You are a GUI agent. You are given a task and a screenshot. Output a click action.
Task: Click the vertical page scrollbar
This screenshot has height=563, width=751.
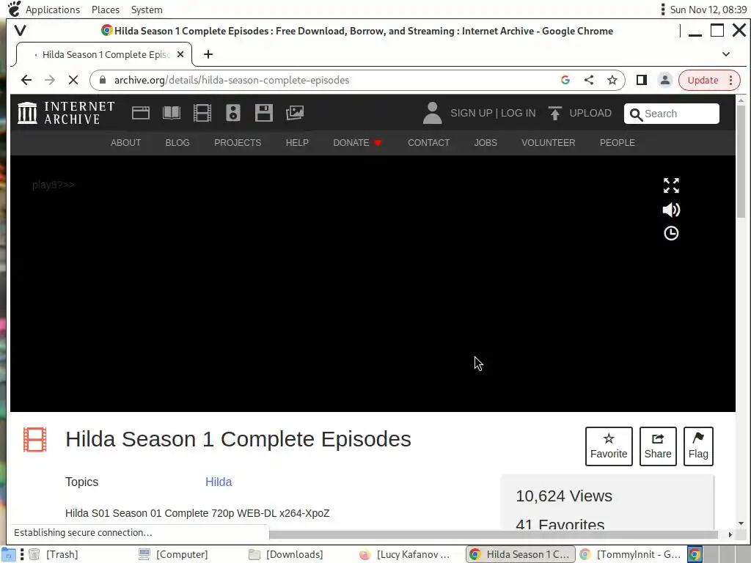coord(741,161)
